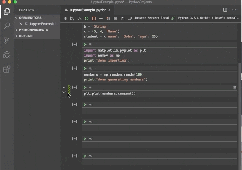Open the Extensions view
The image size is (242, 170).
click(x=7, y=69)
